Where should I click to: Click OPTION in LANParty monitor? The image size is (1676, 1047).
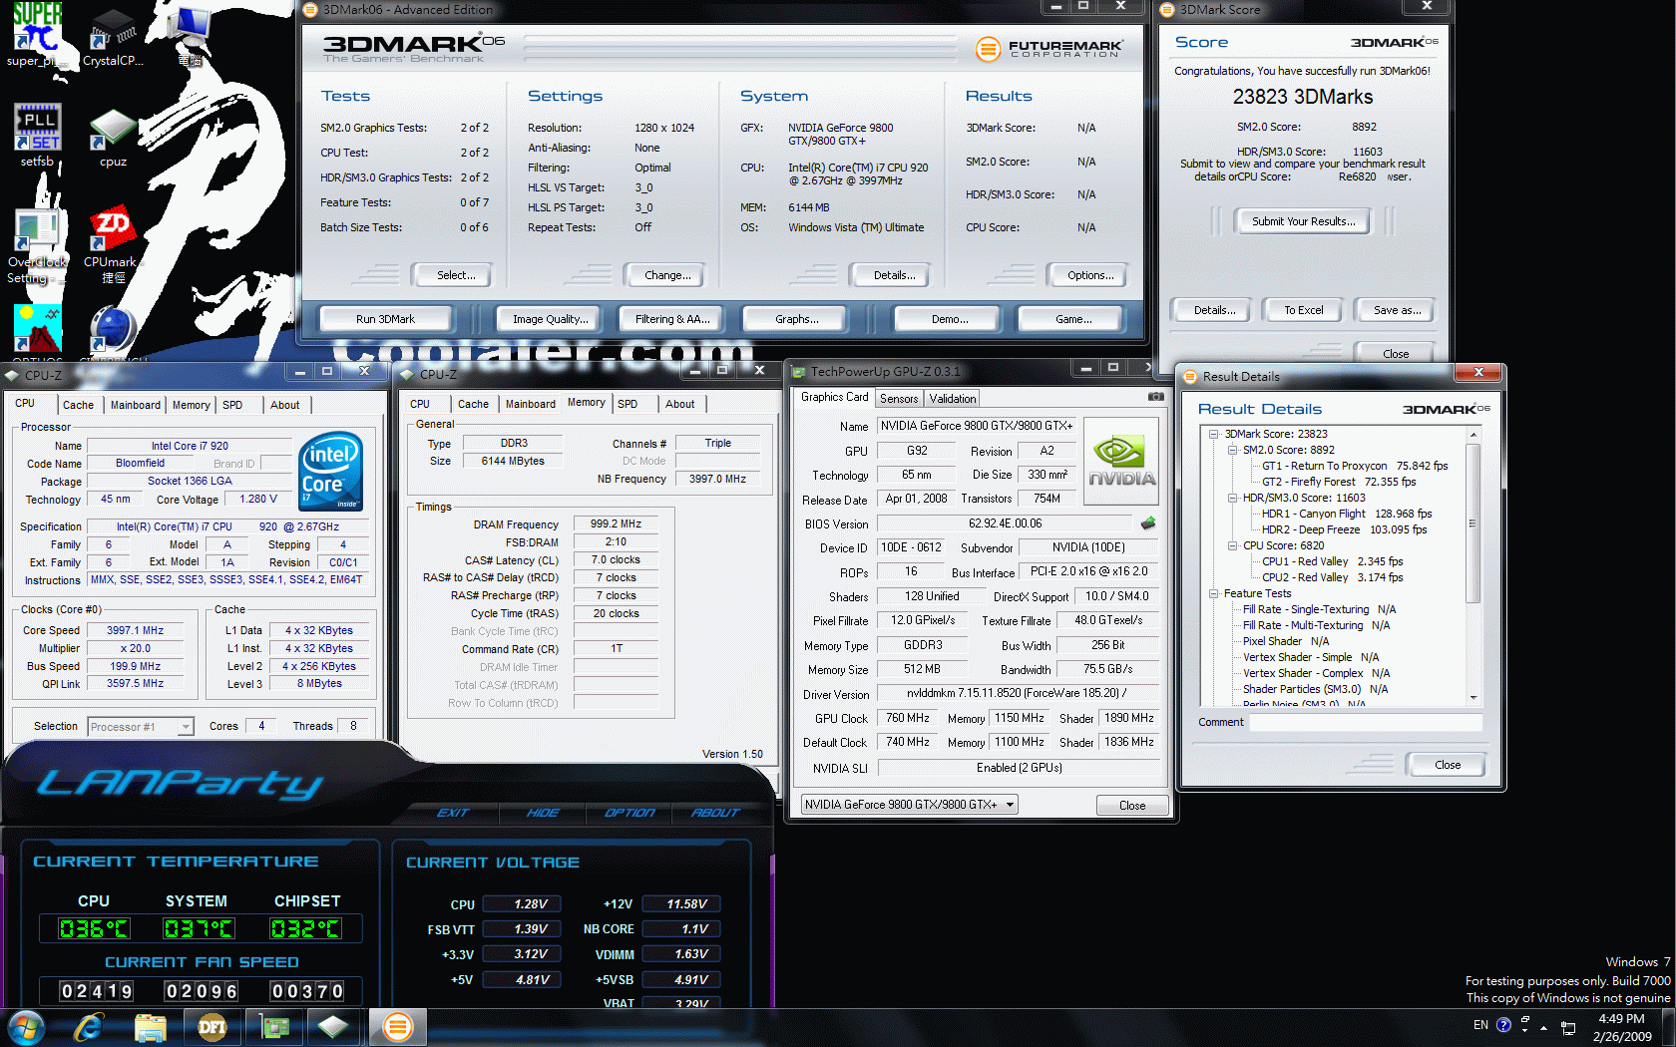coord(629,813)
